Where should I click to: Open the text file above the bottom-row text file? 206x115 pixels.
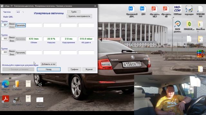28,85
